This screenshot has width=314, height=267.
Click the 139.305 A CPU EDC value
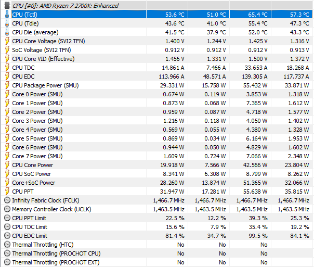click(254, 77)
